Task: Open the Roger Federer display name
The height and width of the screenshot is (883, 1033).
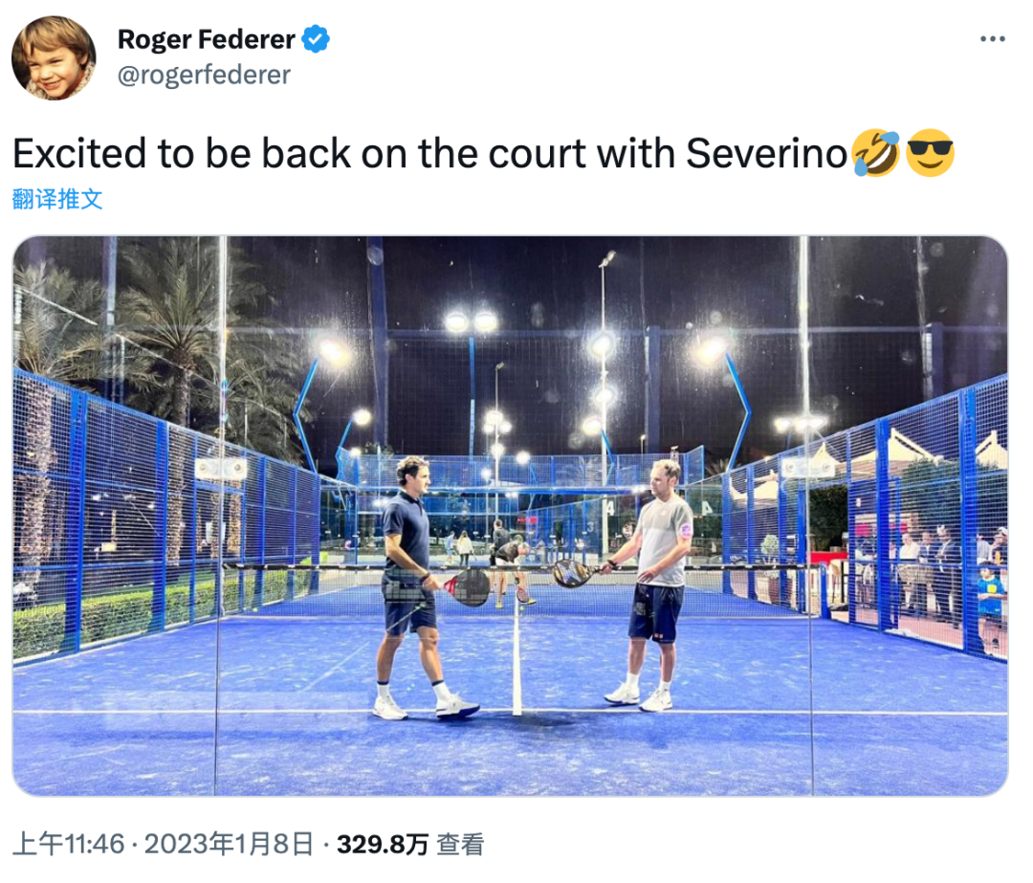Action: (207, 39)
